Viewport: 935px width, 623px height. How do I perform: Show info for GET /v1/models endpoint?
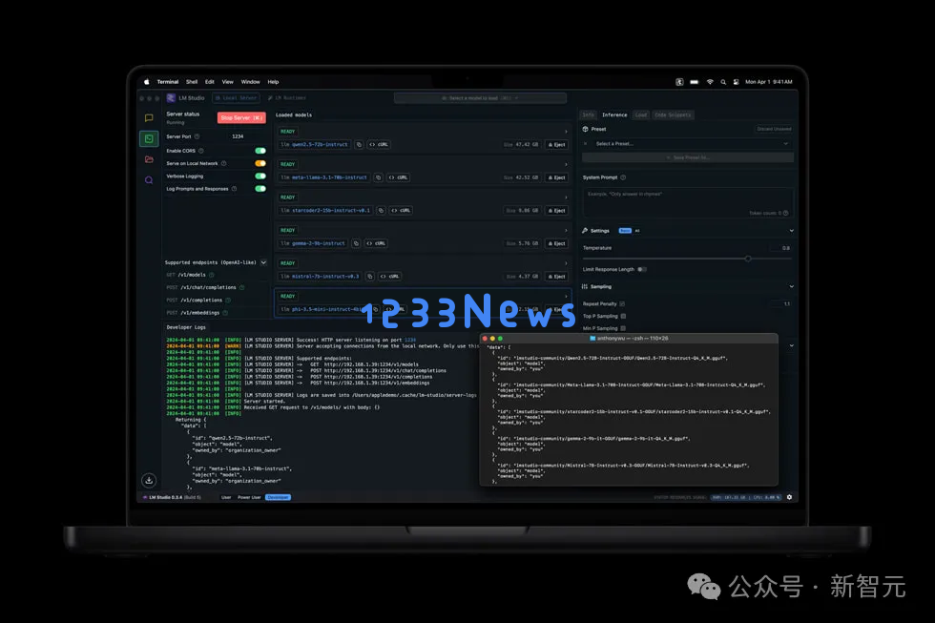[x=211, y=275]
